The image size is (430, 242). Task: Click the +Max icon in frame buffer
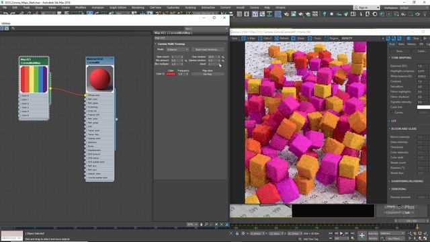[x=243, y=39]
